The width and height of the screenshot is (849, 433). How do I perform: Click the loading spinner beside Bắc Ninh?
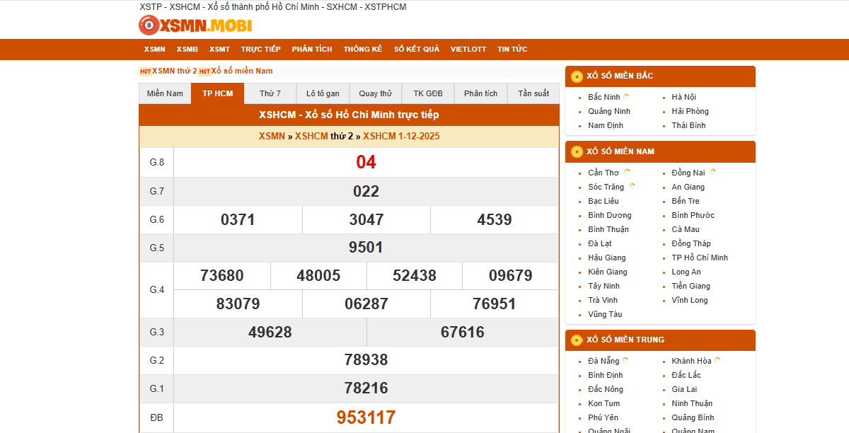[626, 97]
